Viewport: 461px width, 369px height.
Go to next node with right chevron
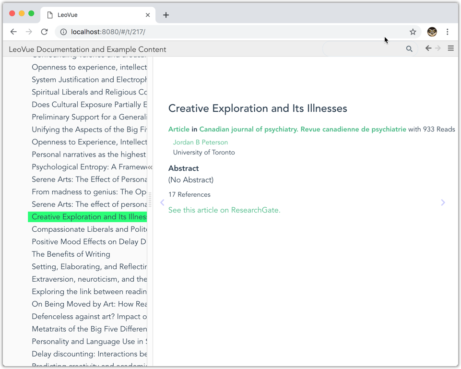click(x=443, y=202)
